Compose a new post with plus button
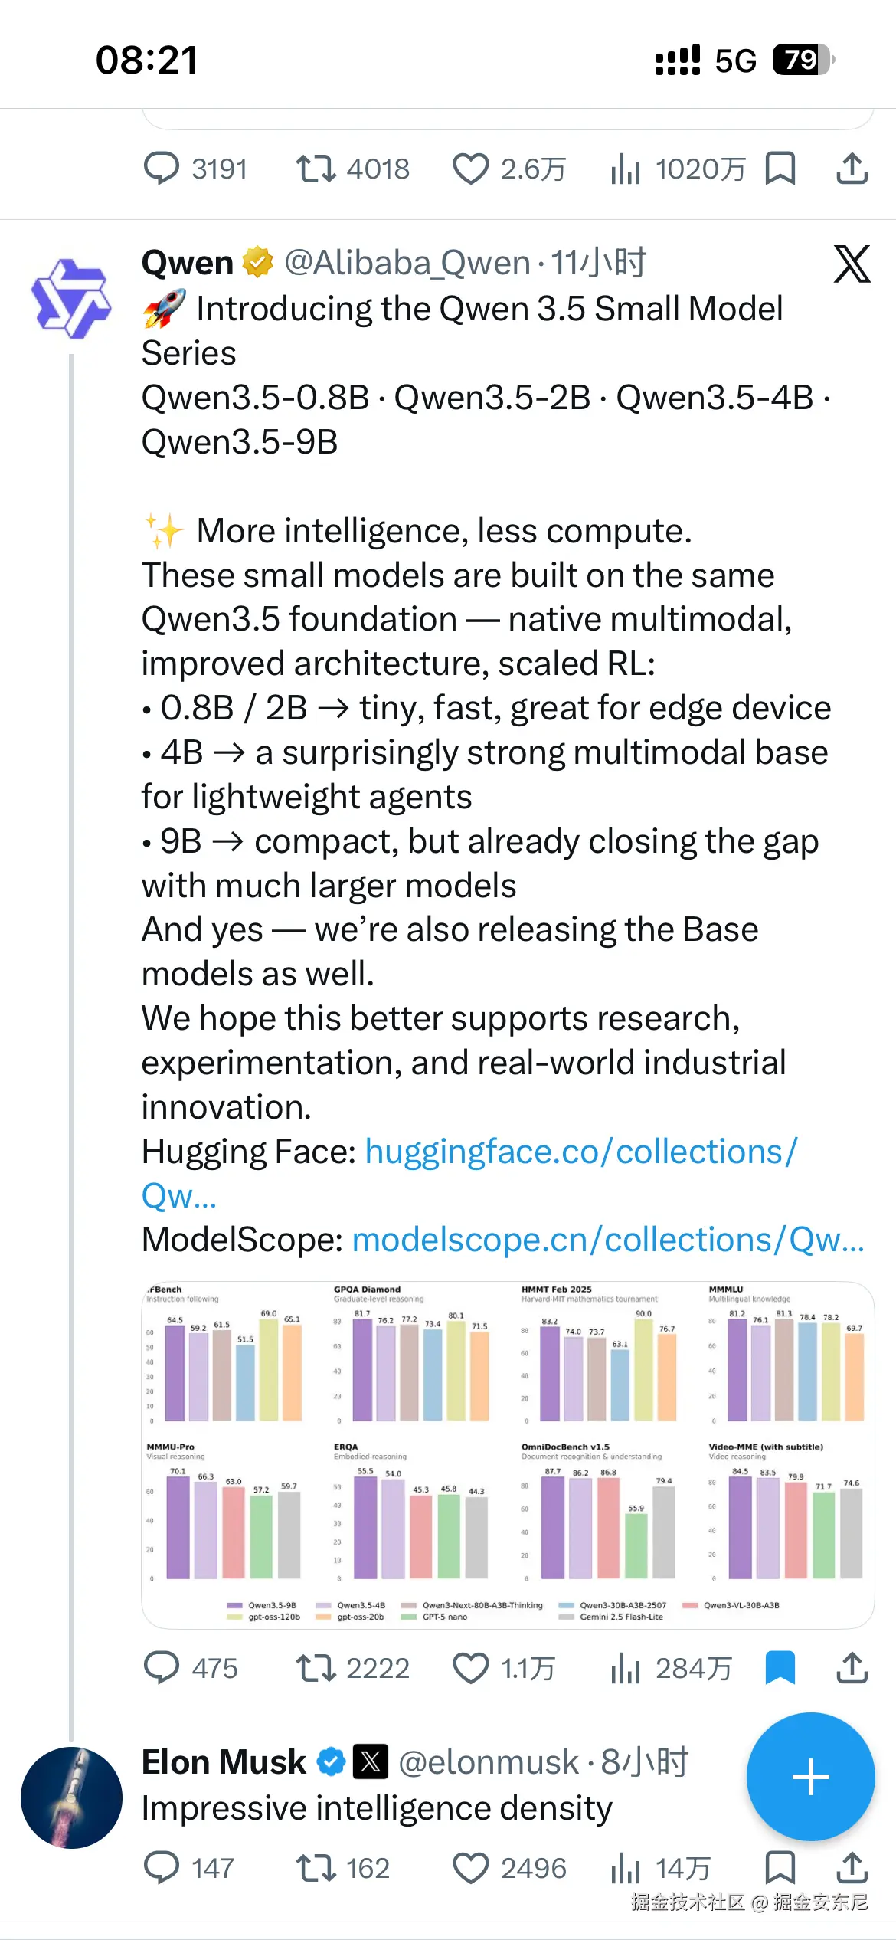The height and width of the screenshot is (1940, 896). (810, 1776)
